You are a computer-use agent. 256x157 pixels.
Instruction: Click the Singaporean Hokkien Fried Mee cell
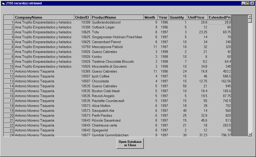117,37
